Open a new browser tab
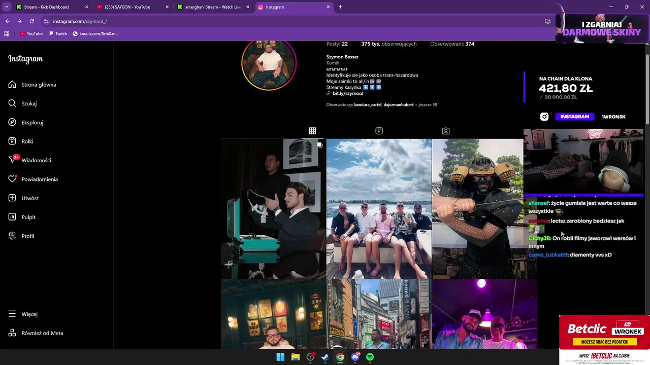The image size is (650, 365). pos(340,7)
